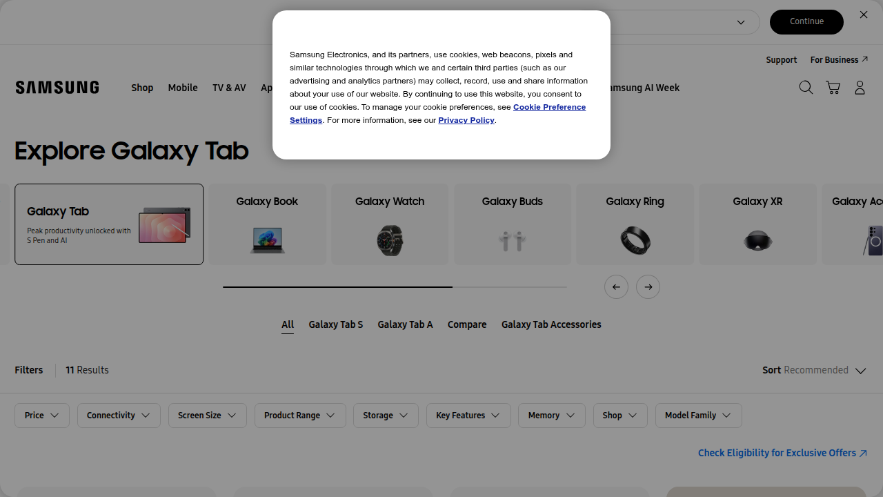The width and height of the screenshot is (883, 497).
Task: Switch to the Galaxy Tab A tab
Action: point(405,325)
